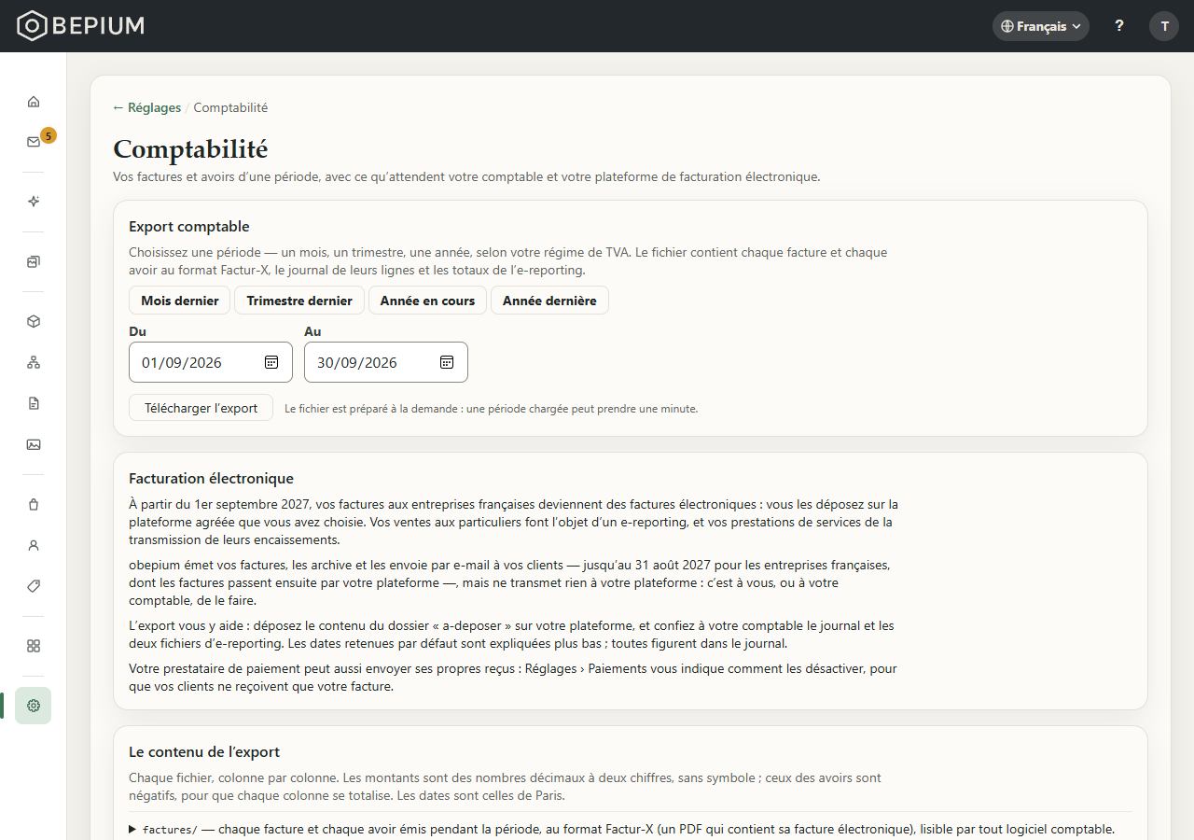Open the Français language dropdown

(x=1041, y=26)
